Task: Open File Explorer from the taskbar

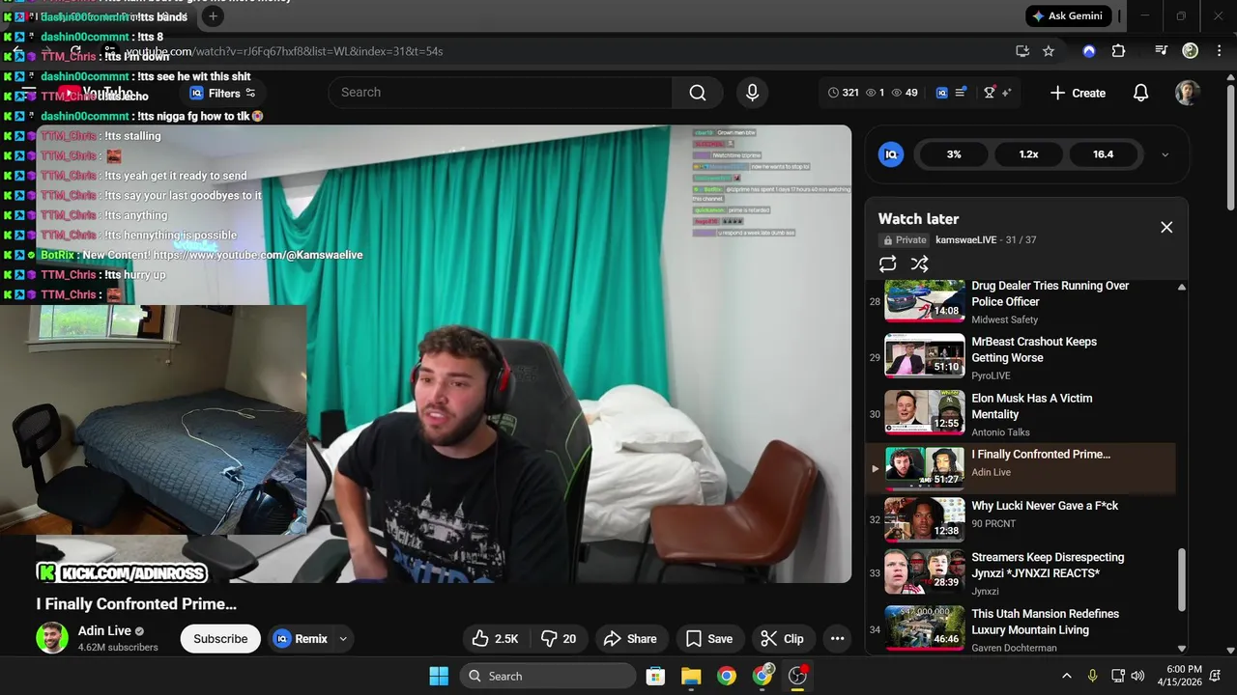Action: pyautogui.click(x=691, y=676)
